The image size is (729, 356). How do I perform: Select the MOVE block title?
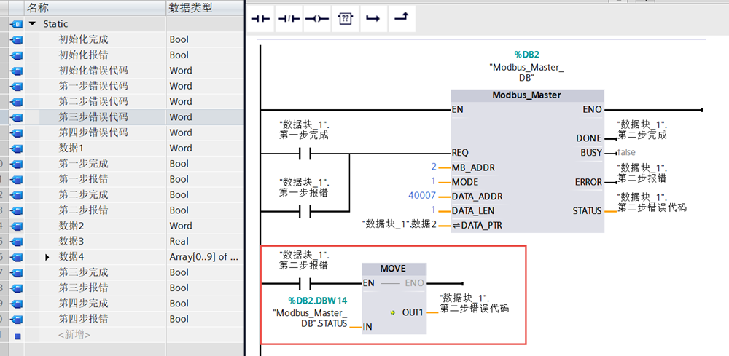(393, 269)
